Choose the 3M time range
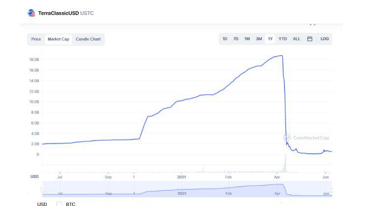The width and height of the screenshot is (377, 206). [259, 39]
